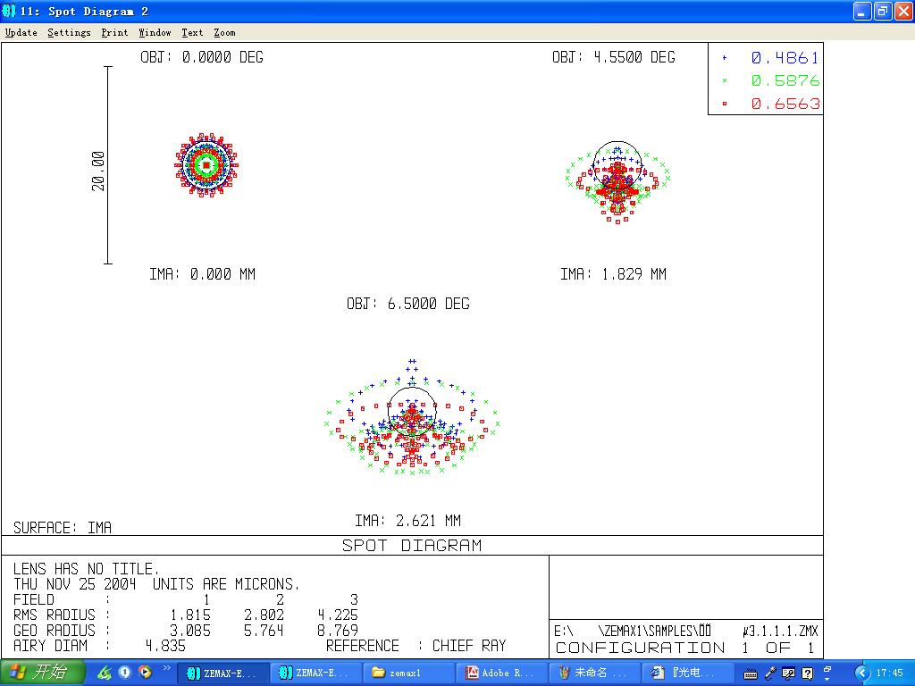Open the Print menu

click(114, 33)
